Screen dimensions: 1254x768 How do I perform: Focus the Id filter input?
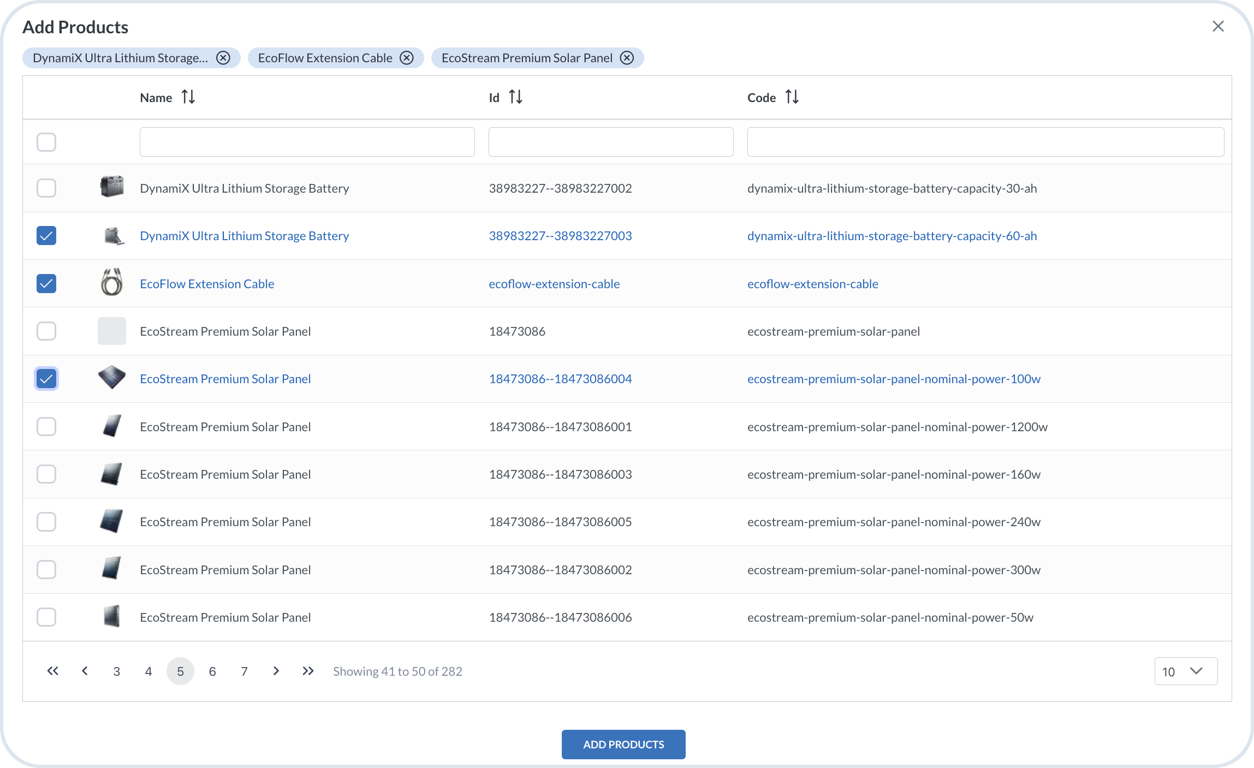coord(611,142)
